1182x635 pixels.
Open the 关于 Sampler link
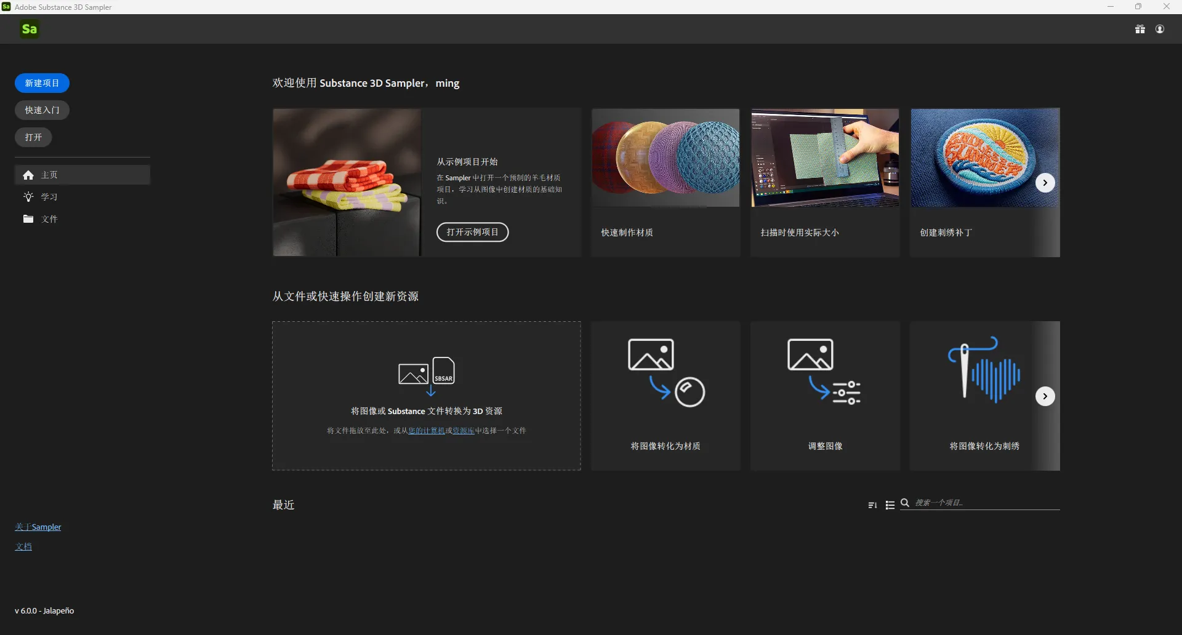[x=38, y=527]
